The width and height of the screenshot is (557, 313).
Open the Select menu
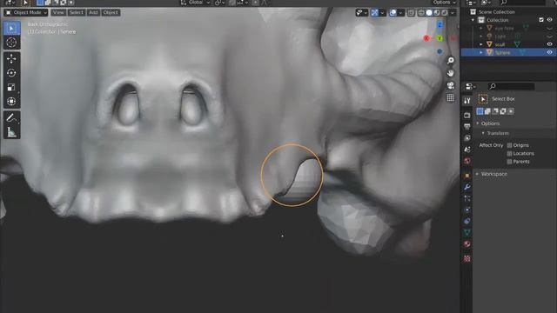pos(76,12)
